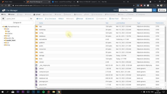Open the All Your Files search dropdown

coord(126,10)
